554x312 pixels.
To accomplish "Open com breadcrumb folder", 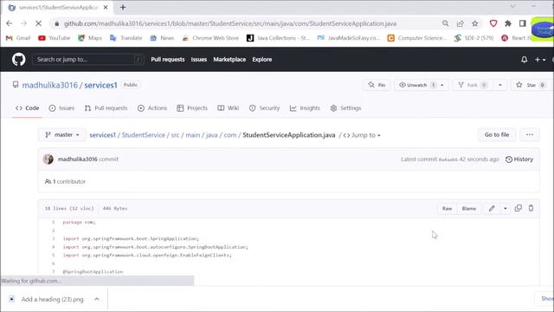I will point(230,135).
